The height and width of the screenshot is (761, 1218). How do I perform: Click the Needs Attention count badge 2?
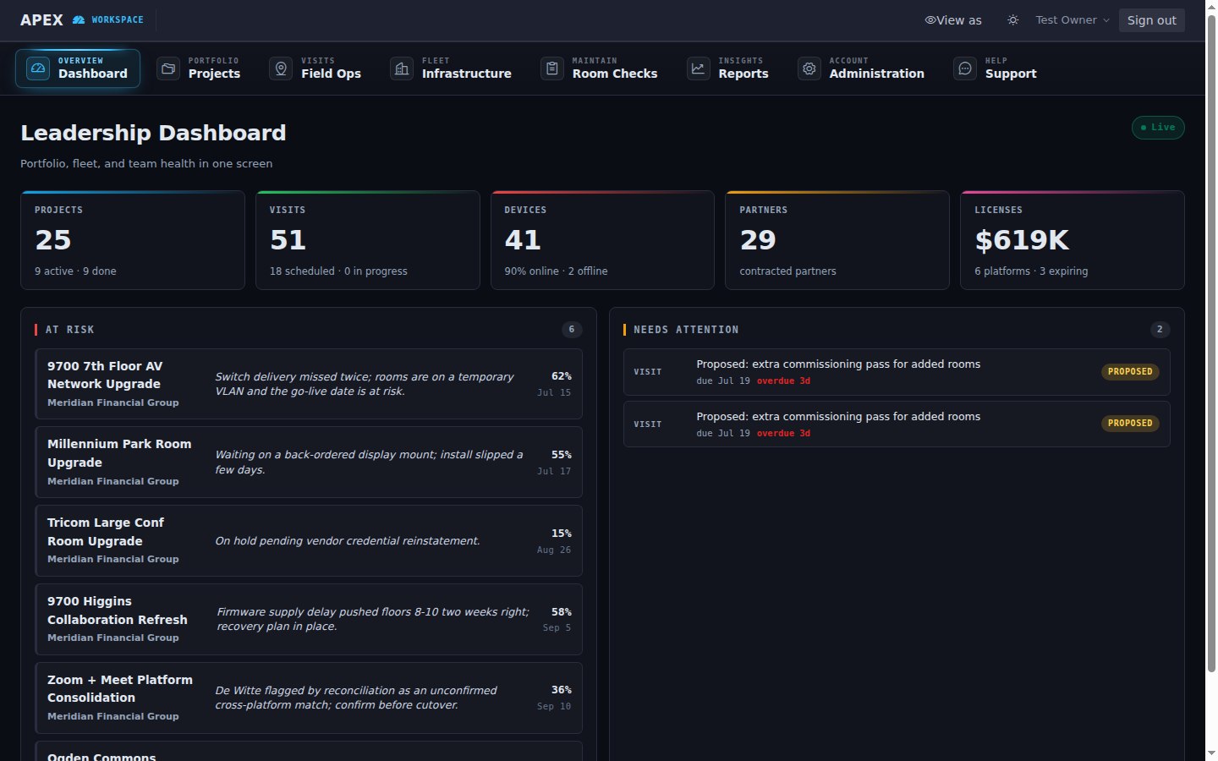point(1160,330)
